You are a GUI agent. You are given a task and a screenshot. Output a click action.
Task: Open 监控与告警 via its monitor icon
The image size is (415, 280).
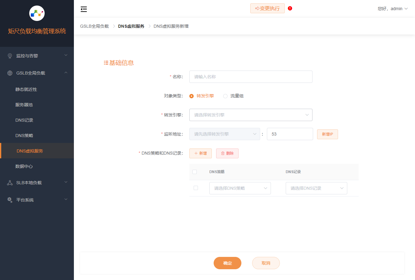(x=10, y=55)
